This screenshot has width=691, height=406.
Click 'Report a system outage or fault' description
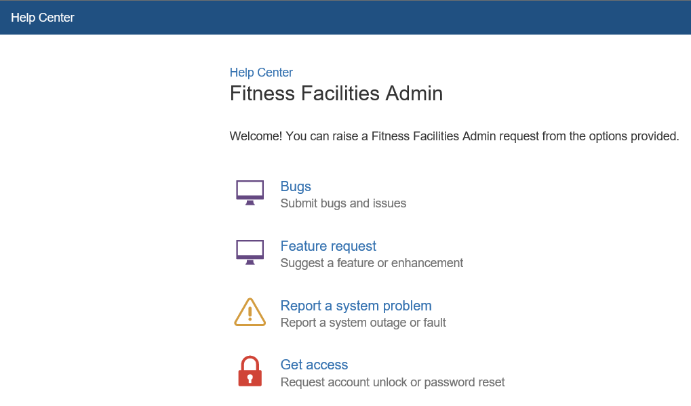click(x=363, y=323)
